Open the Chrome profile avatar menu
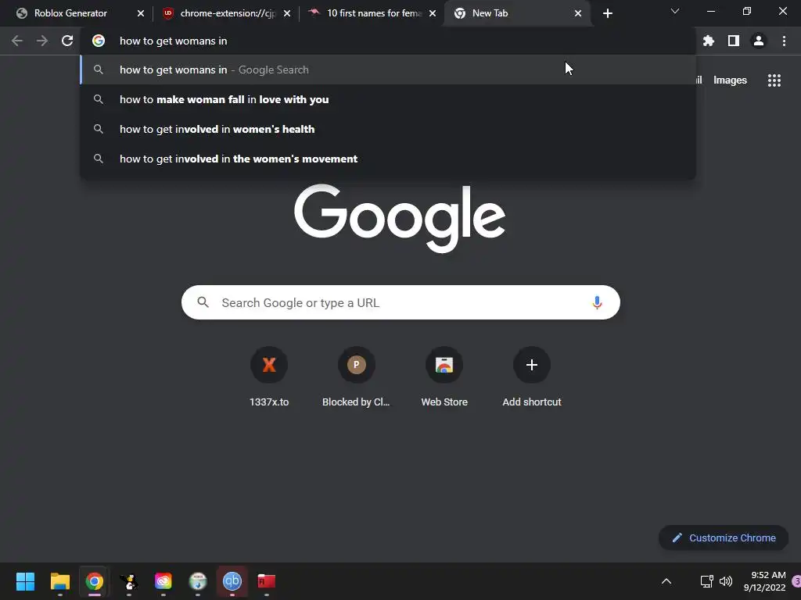The width and height of the screenshot is (801, 600). (x=759, y=41)
